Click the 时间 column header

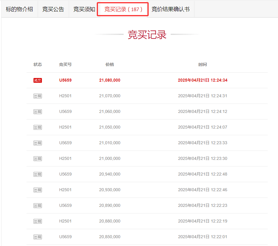203,64
